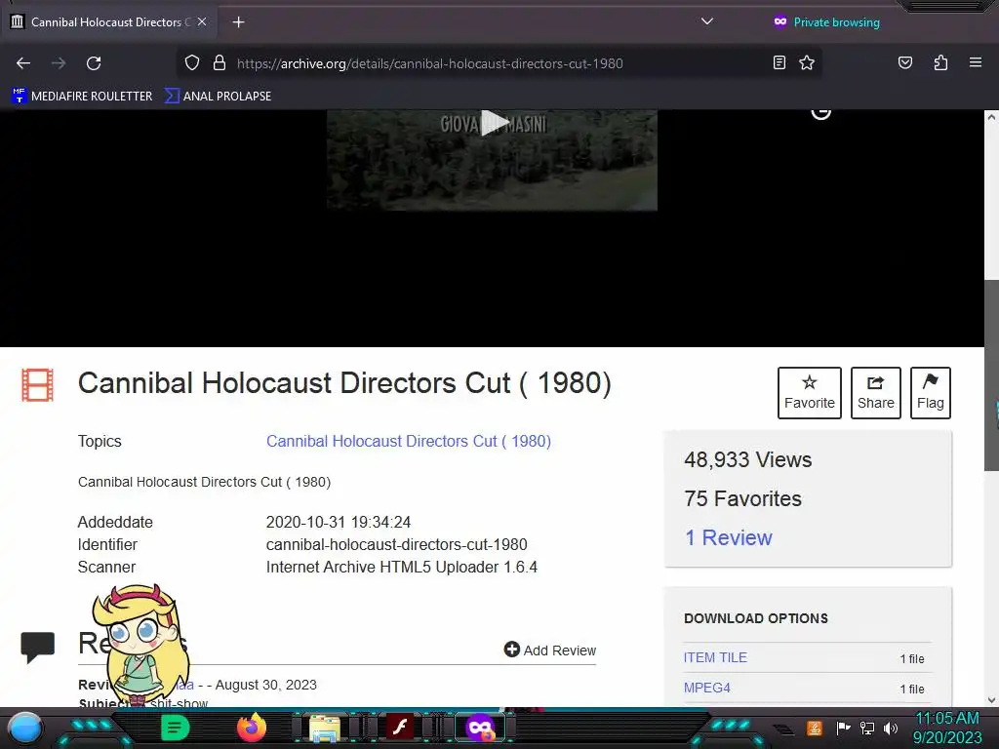Click the reviews speech bubble icon
The height and width of the screenshot is (749, 999).
tap(38, 648)
